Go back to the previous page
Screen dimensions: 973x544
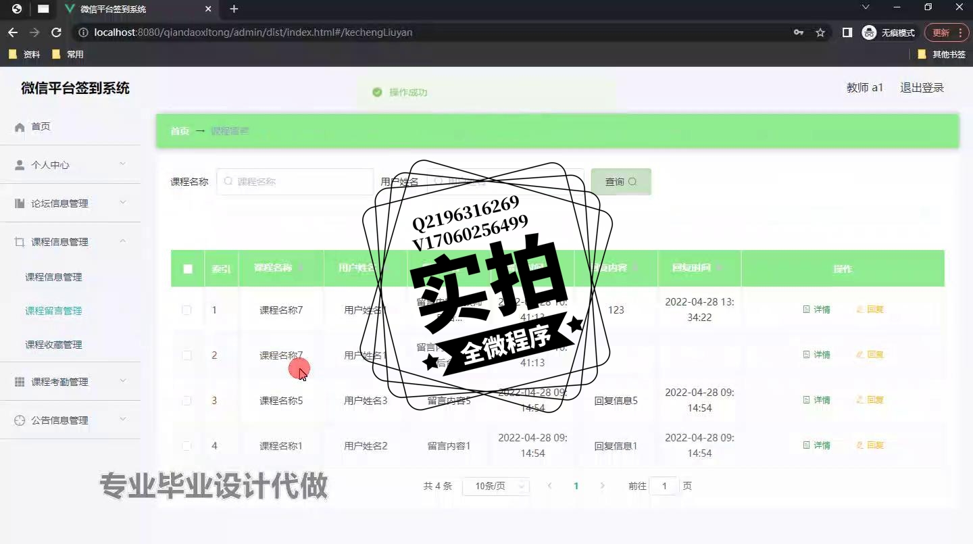coord(13,32)
